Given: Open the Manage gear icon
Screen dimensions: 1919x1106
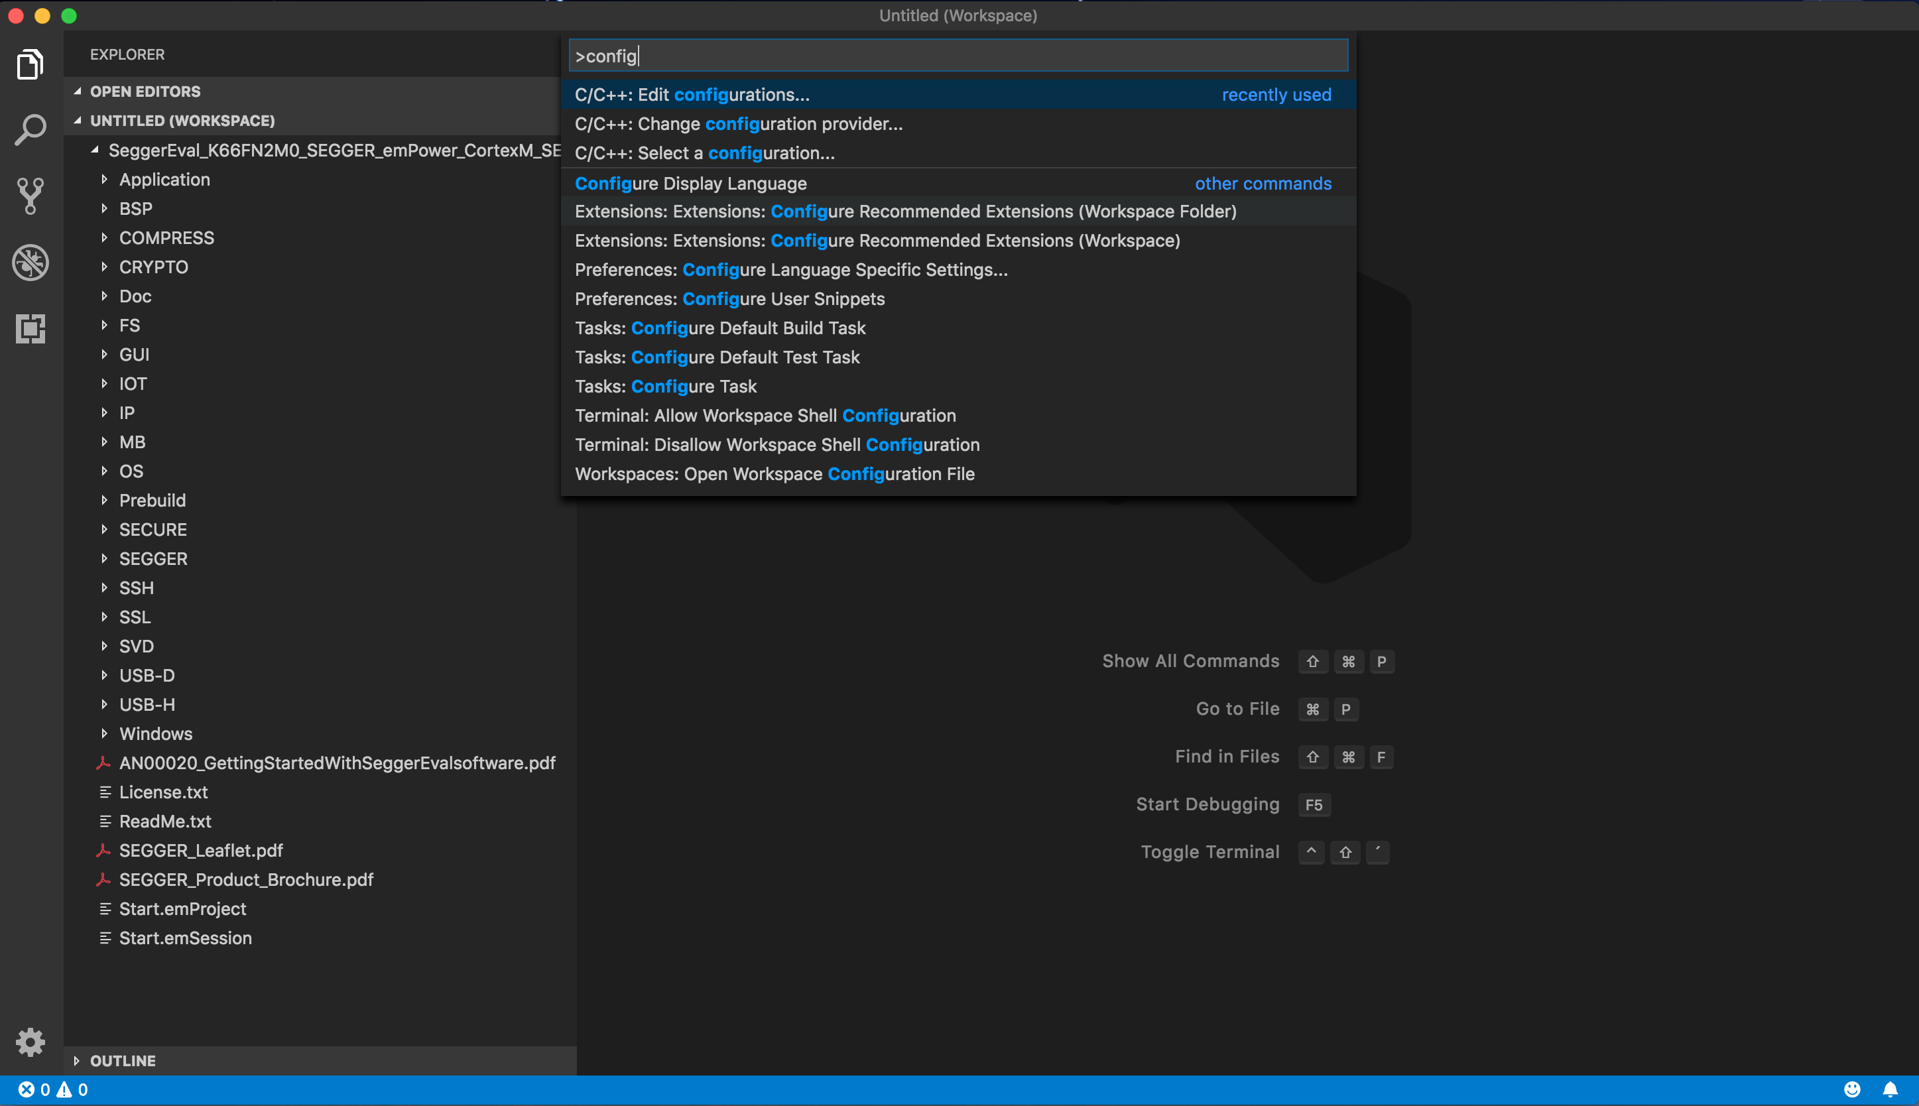Looking at the screenshot, I should (31, 1042).
